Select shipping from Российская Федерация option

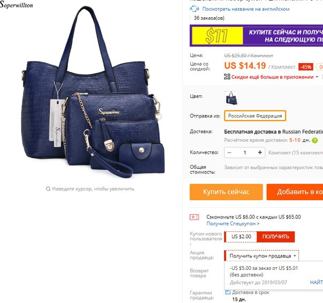255,116
